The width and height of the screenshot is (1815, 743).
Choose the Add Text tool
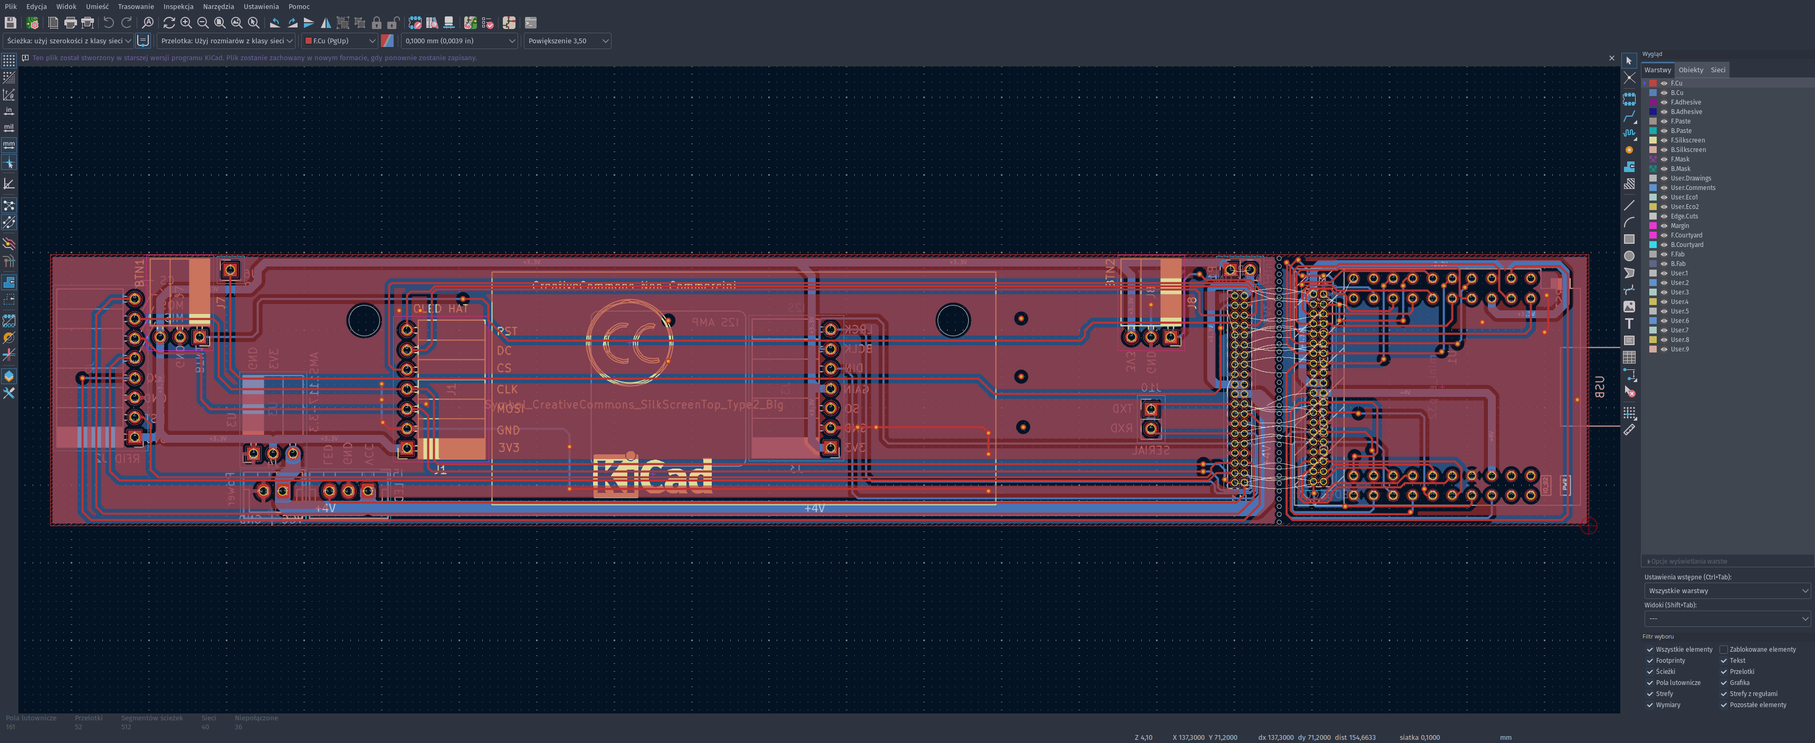click(1629, 323)
